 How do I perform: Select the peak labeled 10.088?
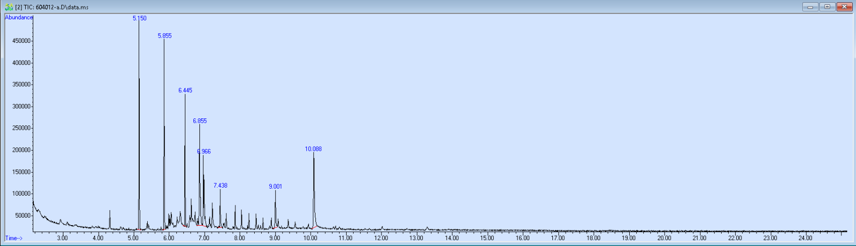(313, 149)
